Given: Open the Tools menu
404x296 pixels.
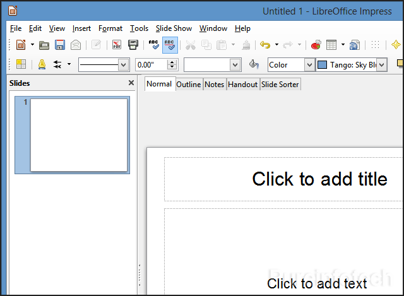Looking at the screenshot, I should [139, 28].
